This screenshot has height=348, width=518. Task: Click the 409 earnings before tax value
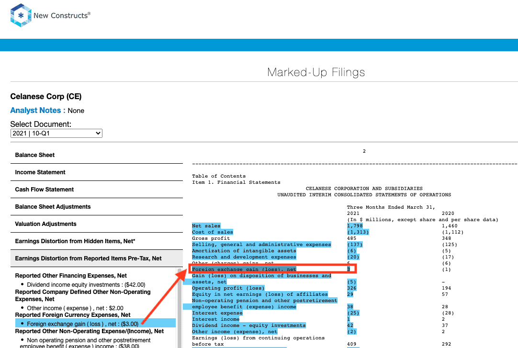coord(351,344)
